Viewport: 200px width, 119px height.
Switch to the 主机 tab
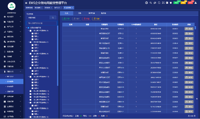[80, 13]
